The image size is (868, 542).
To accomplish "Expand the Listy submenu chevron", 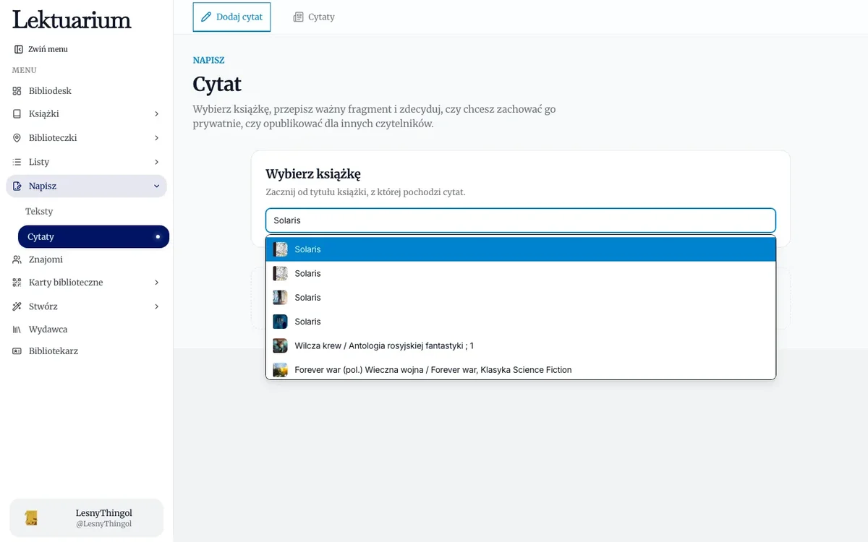I will coord(157,162).
